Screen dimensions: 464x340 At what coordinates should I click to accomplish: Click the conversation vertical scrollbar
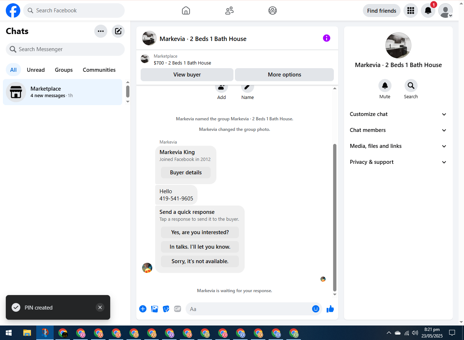335,217
